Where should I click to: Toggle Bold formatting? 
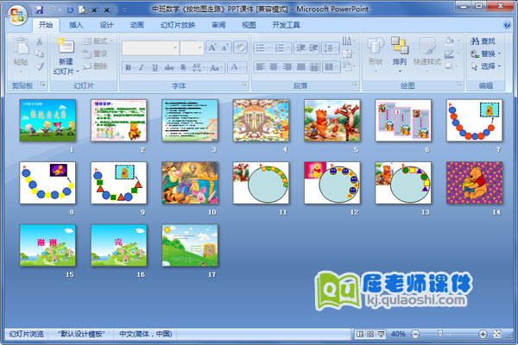coord(128,67)
